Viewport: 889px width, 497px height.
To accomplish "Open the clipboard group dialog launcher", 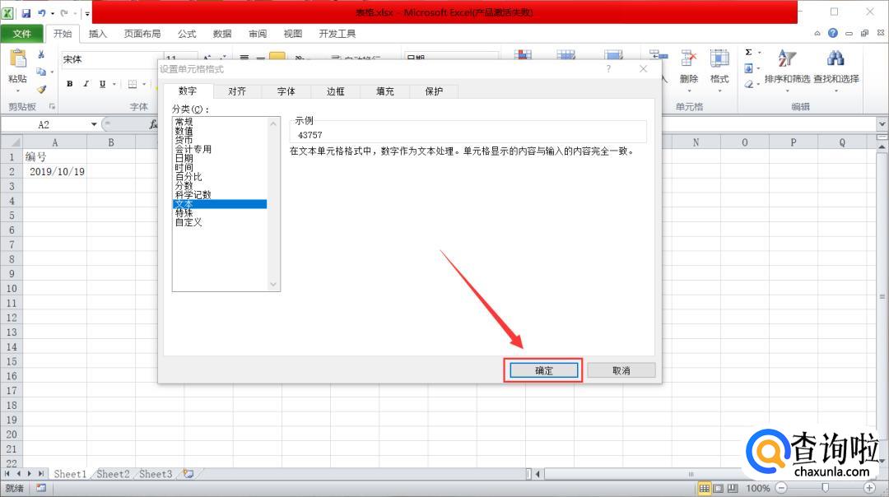I will pyautogui.click(x=52, y=106).
